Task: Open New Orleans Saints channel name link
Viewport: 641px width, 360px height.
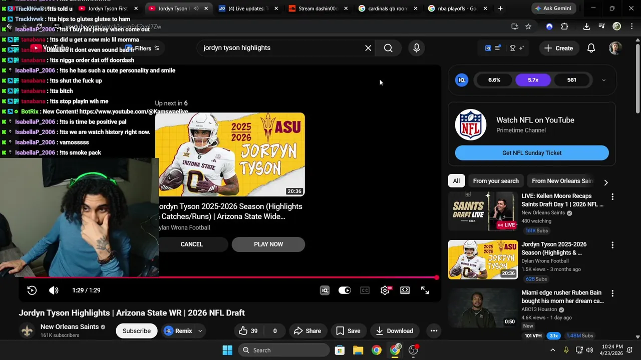Action: (x=70, y=327)
